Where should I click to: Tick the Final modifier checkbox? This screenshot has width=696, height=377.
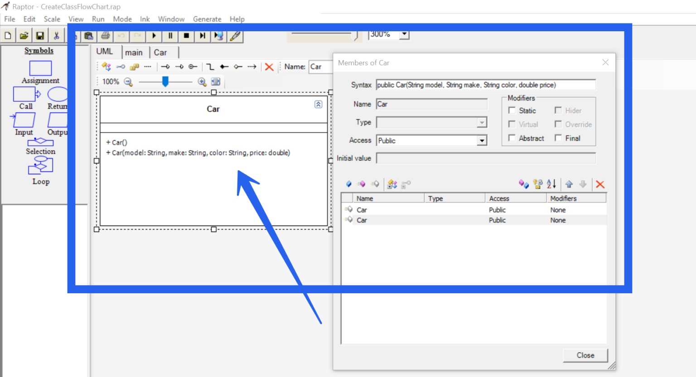(558, 138)
